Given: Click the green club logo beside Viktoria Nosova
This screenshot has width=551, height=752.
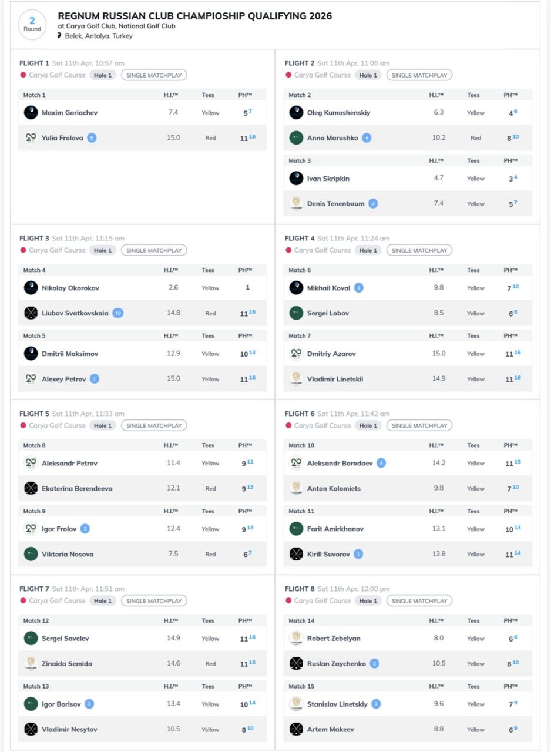Looking at the screenshot, I should point(31,554).
